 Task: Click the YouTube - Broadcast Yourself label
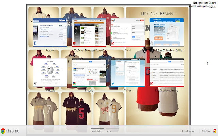point(89,50)
